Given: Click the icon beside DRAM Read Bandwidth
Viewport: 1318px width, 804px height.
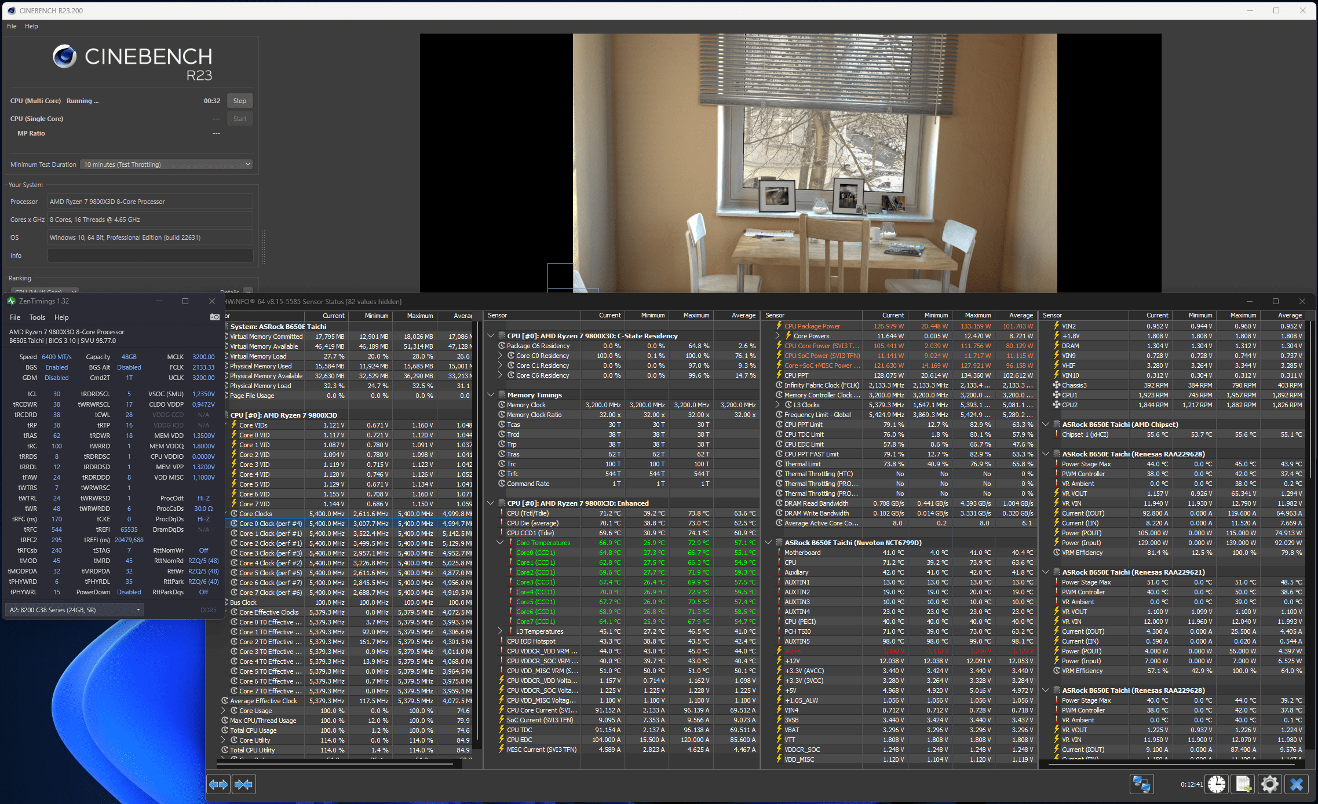Looking at the screenshot, I should pyautogui.click(x=779, y=503).
